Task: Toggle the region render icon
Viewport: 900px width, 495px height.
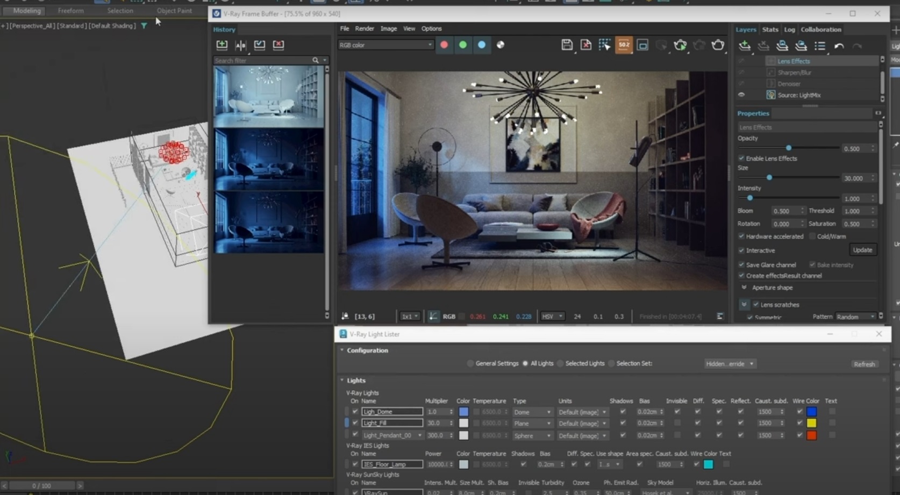Action: (x=642, y=45)
